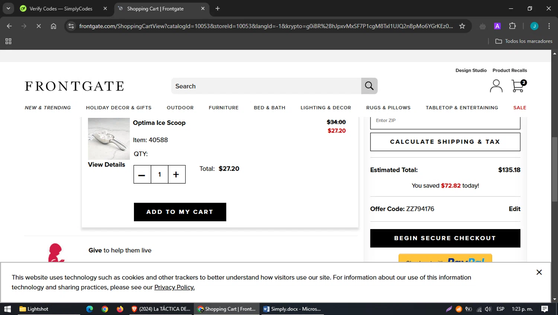Screen dimensions: 558x315
Task: Click the Optima Ice Scoop thumbnail
Action: (x=109, y=139)
